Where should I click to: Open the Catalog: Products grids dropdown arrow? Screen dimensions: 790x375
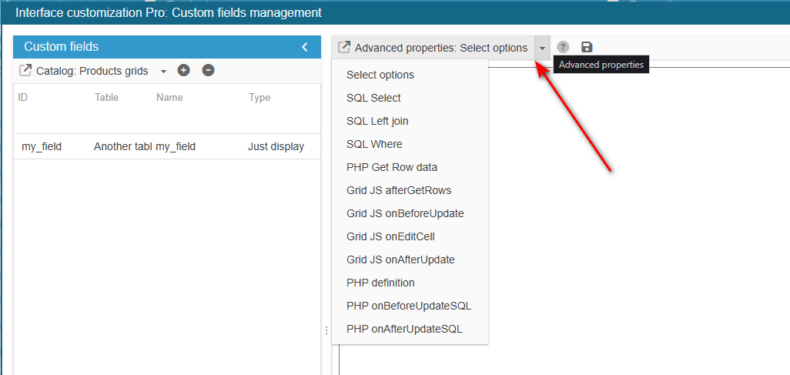point(163,72)
